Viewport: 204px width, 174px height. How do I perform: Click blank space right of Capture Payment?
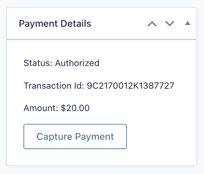tap(160, 137)
